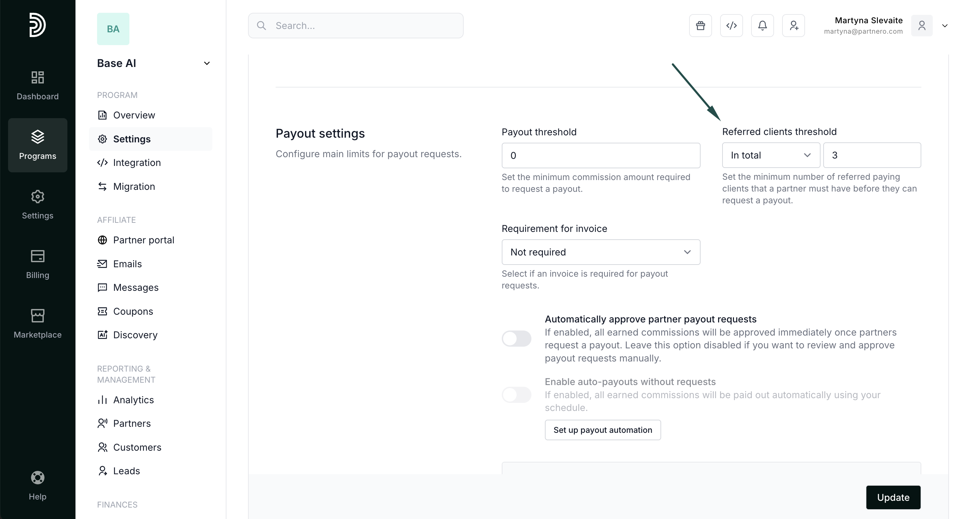
Task: Click Set up payout automation button
Action: pyautogui.click(x=603, y=430)
